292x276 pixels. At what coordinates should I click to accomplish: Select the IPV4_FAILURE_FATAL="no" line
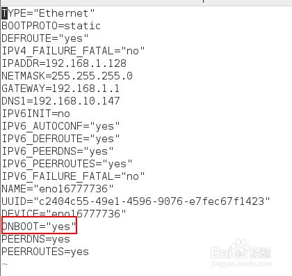(73, 51)
